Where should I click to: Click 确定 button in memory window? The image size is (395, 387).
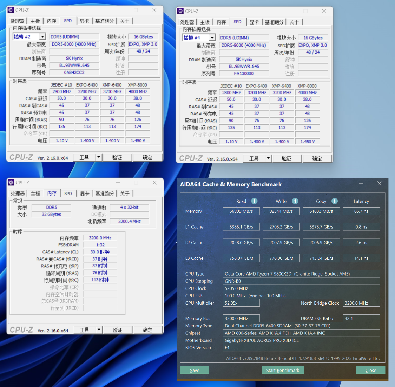(147, 330)
